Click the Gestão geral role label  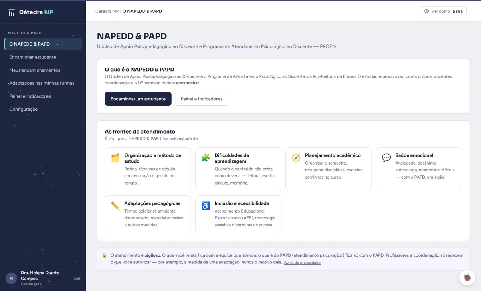point(32,284)
